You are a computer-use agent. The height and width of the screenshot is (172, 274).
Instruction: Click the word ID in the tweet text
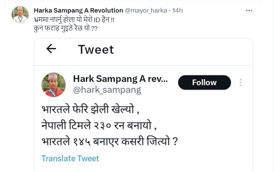pos(99,19)
